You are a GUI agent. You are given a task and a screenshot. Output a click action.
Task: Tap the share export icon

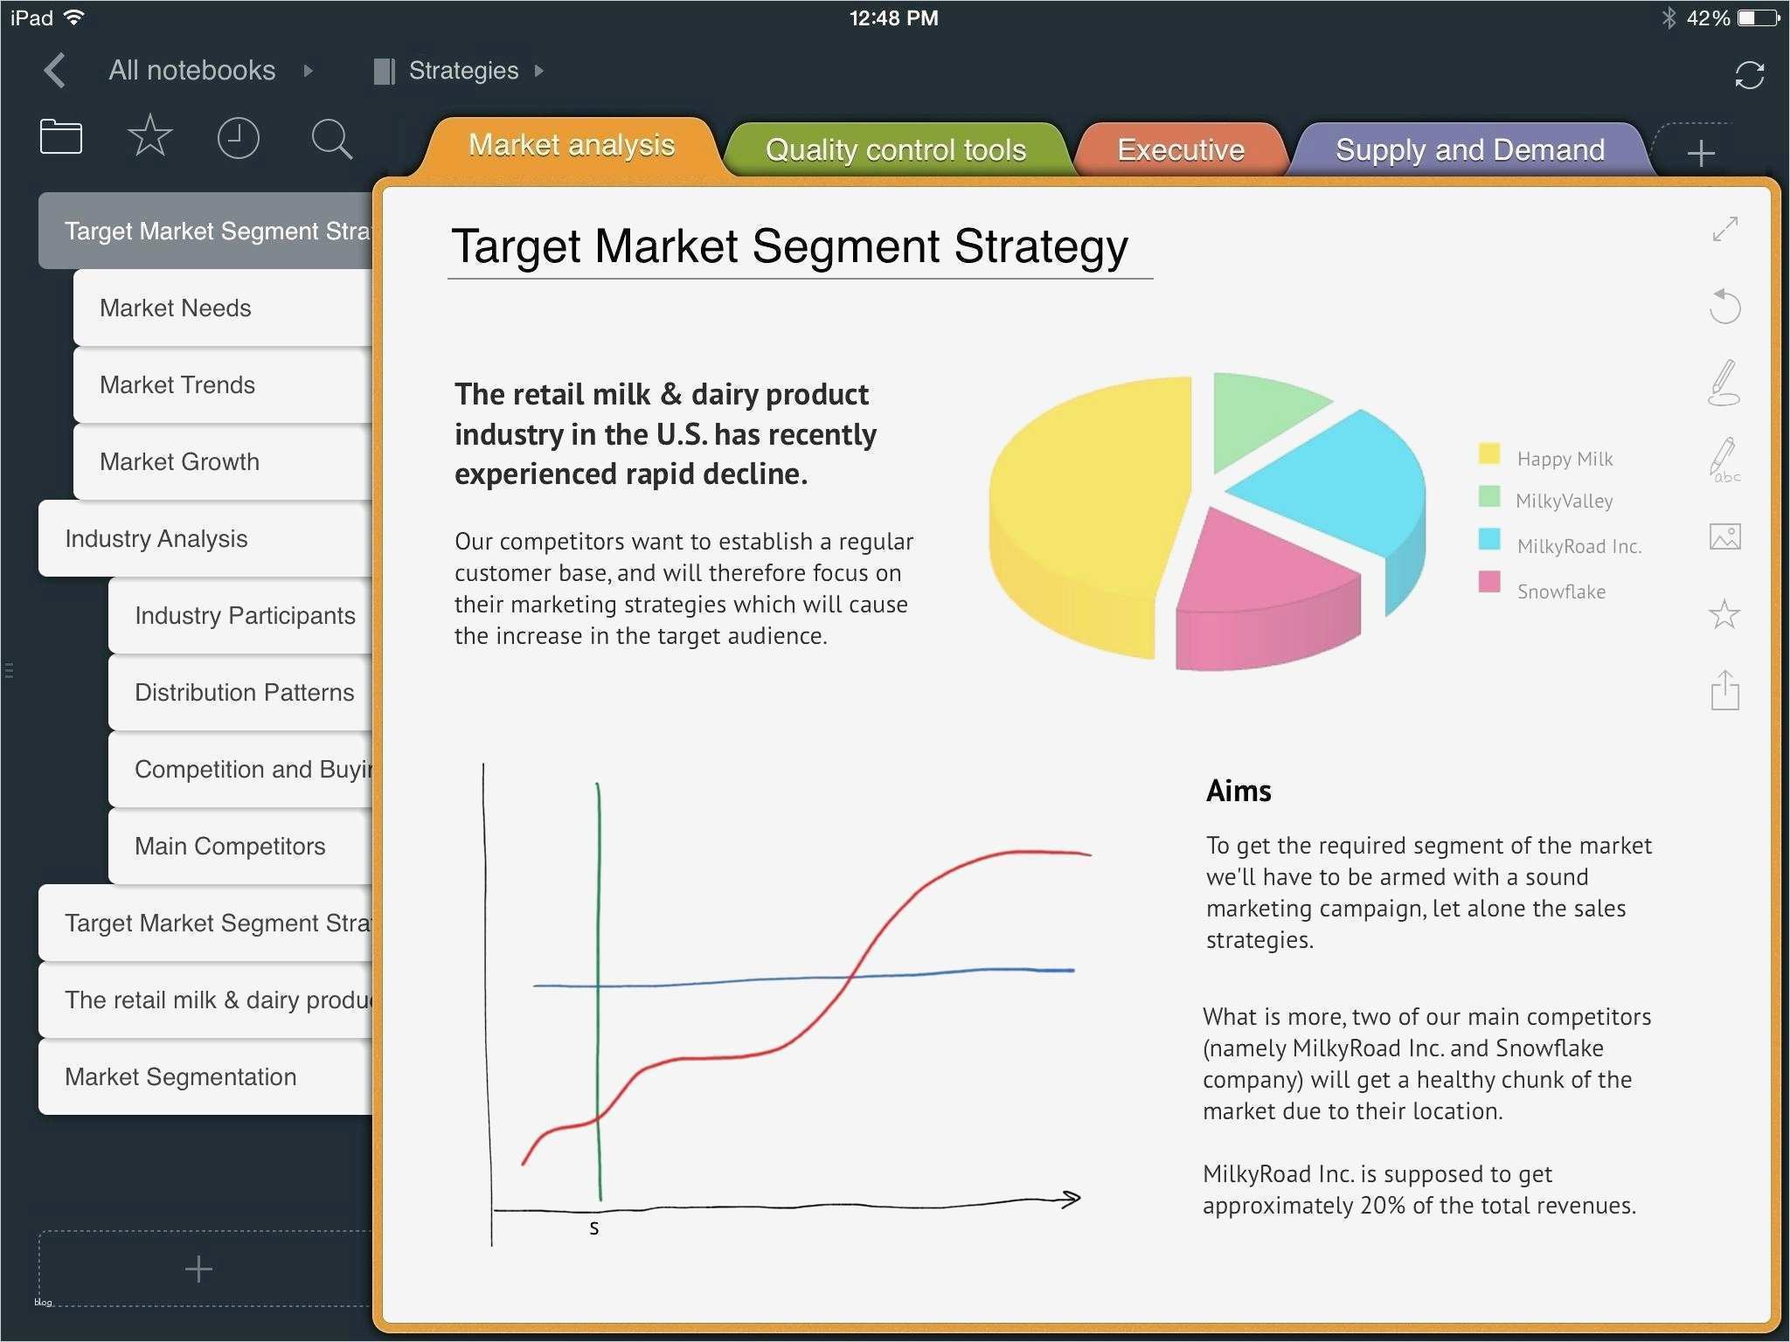point(1724,690)
